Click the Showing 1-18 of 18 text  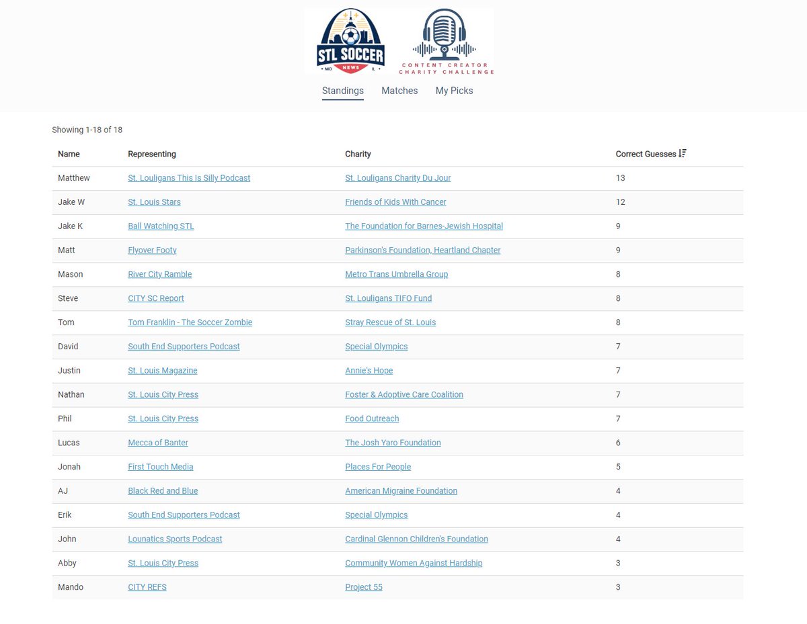click(87, 130)
